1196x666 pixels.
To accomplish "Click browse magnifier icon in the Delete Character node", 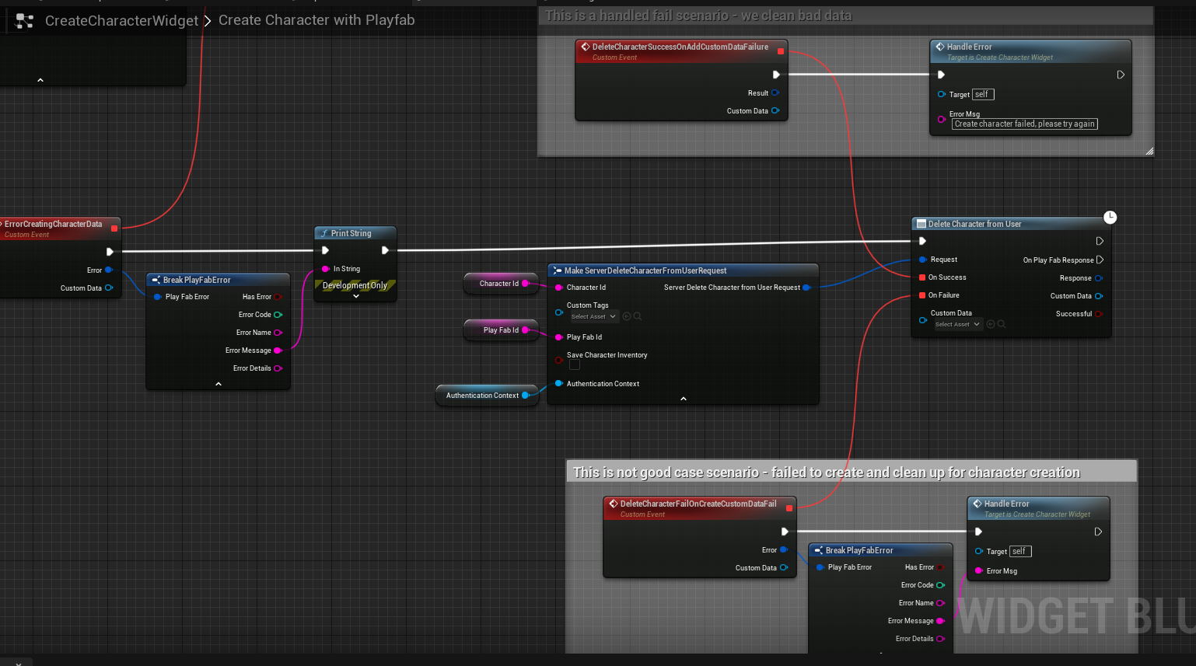I will pos(1002,324).
